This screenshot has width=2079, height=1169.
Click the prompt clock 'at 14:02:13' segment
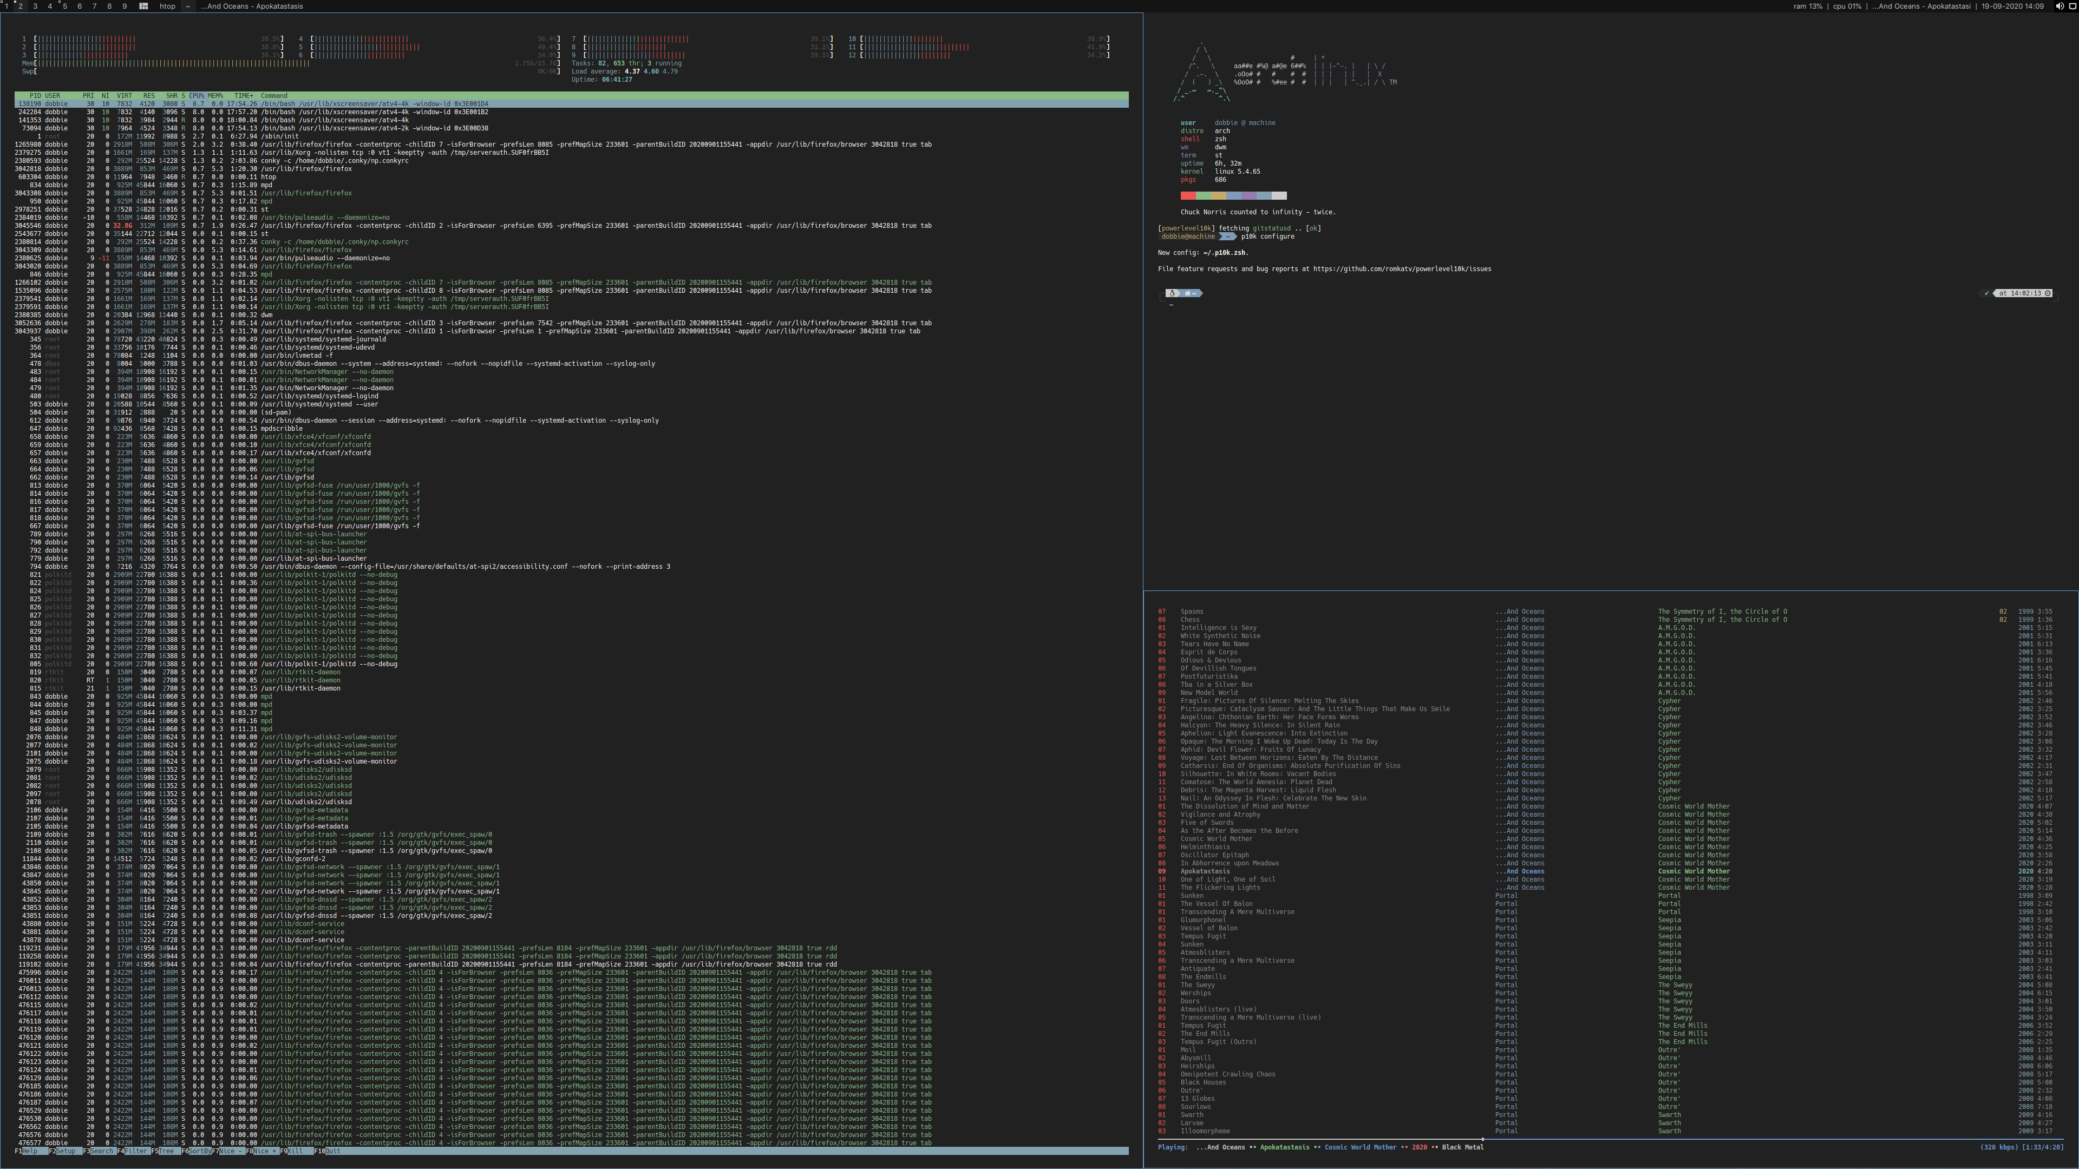pos(2023,293)
